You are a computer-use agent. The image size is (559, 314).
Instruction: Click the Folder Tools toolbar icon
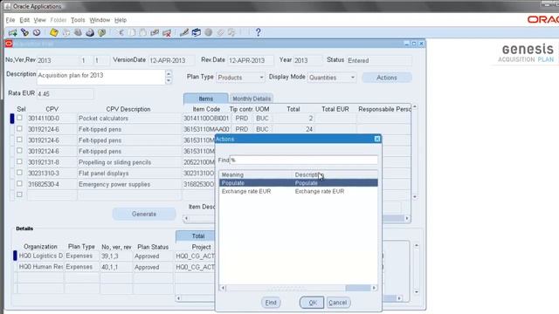pyautogui.click(x=232, y=33)
